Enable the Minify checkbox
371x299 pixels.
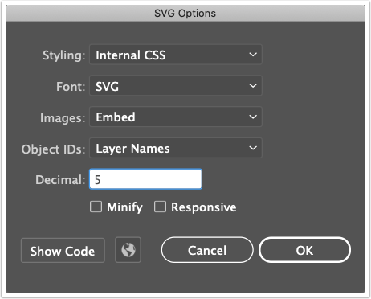pyautogui.click(x=96, y=207)
